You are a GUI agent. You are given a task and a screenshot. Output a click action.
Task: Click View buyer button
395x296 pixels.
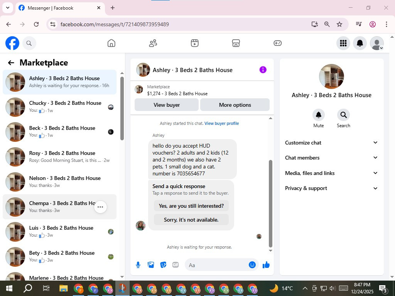(167, 105)
